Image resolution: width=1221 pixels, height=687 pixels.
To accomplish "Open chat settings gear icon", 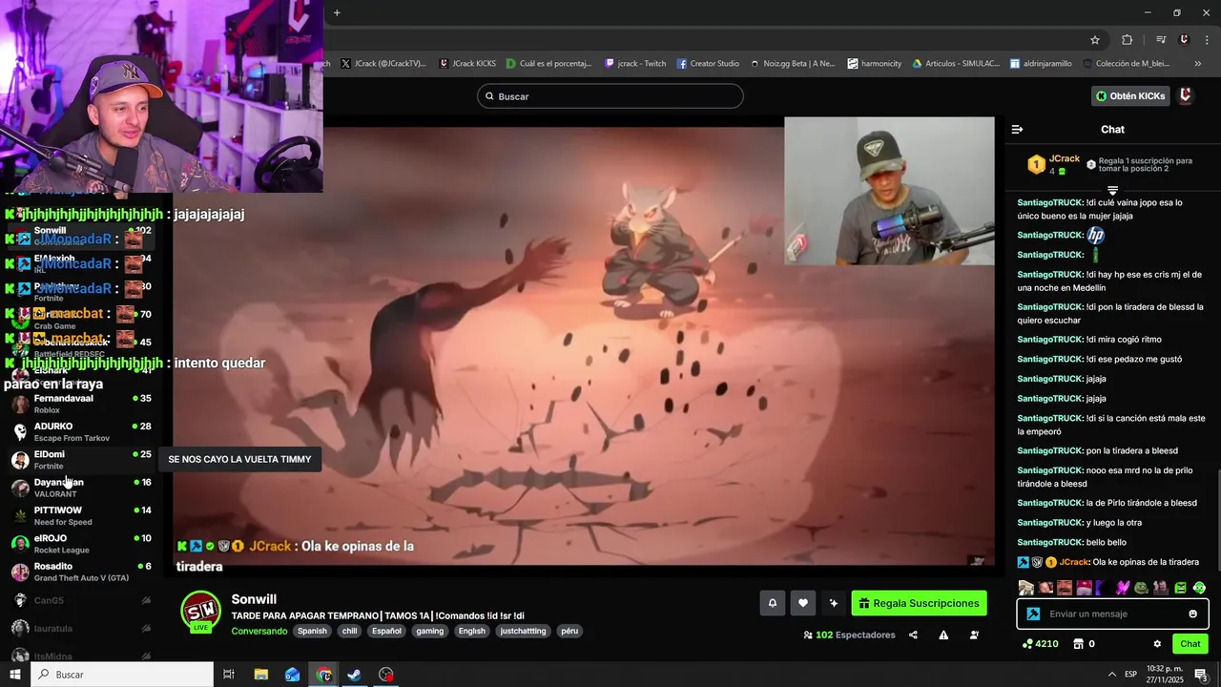I will [1157, 644].
